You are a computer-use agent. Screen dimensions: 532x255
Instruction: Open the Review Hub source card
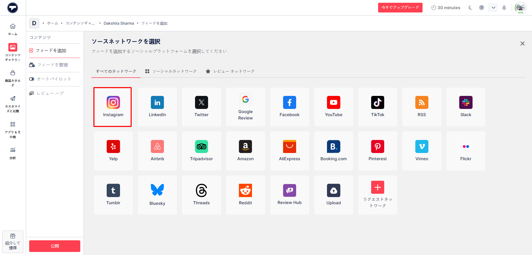point(289,195)
